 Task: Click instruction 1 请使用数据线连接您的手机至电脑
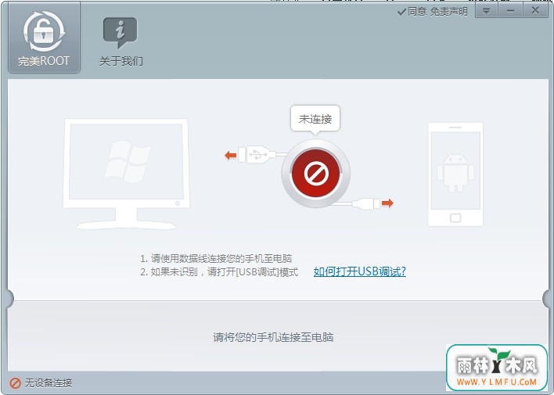(216, 258)
